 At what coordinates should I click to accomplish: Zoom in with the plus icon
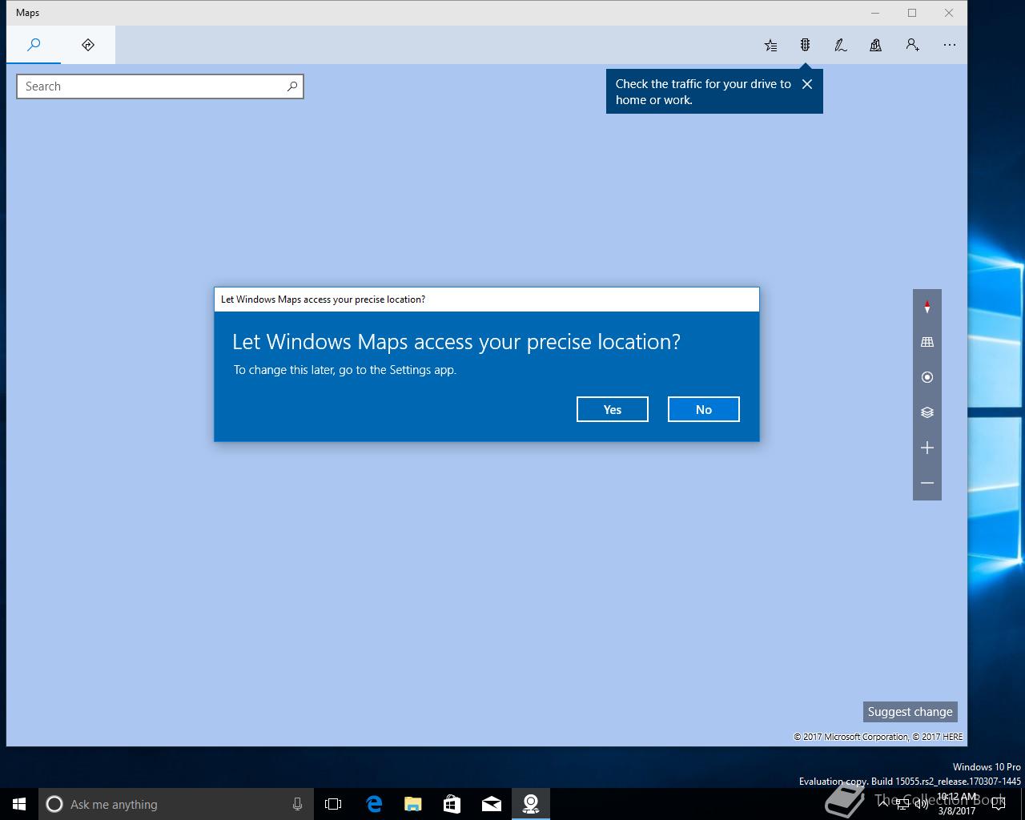(x=927, y=448)
